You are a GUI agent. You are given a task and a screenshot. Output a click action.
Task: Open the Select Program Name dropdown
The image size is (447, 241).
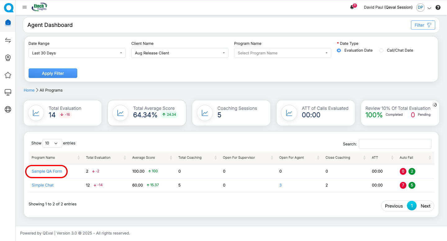(x=282, y=53)
